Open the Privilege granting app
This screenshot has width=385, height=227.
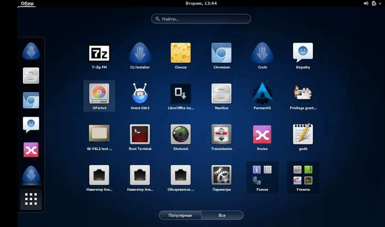[x=303, y=92]
